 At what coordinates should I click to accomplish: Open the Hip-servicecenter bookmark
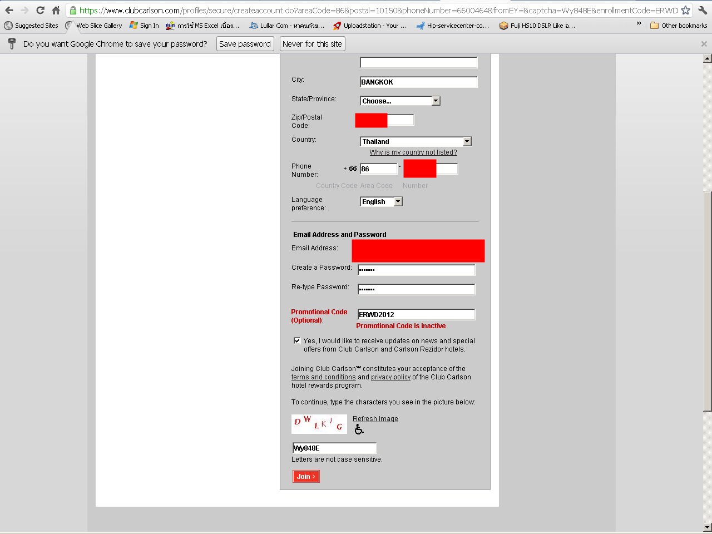453,26
